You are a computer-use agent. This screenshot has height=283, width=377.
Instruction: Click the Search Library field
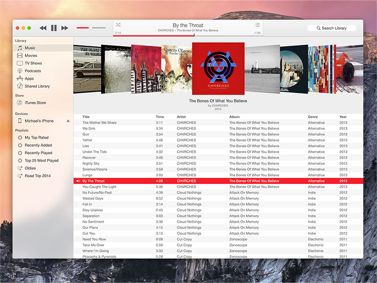click(x=332, y=28)
